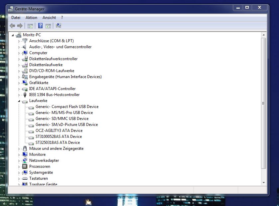Expand the Monitore category arrow

point(19,155)
